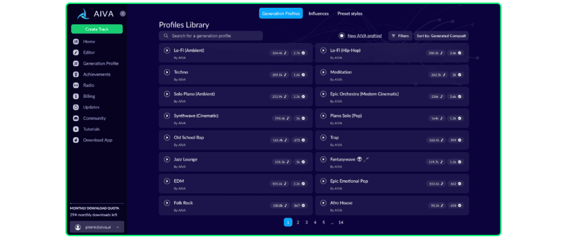Click the 3.2k badge on EDM

(x=299, y=184)
